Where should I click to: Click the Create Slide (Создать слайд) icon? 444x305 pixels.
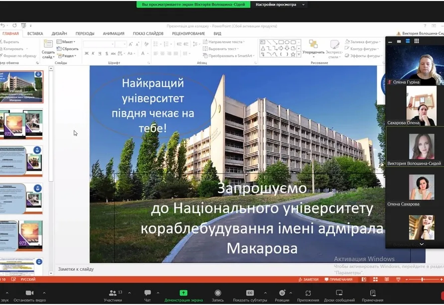tap(48, 46)
